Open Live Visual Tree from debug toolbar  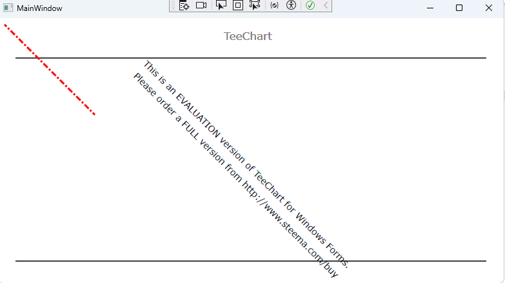[x=184, y=5]
